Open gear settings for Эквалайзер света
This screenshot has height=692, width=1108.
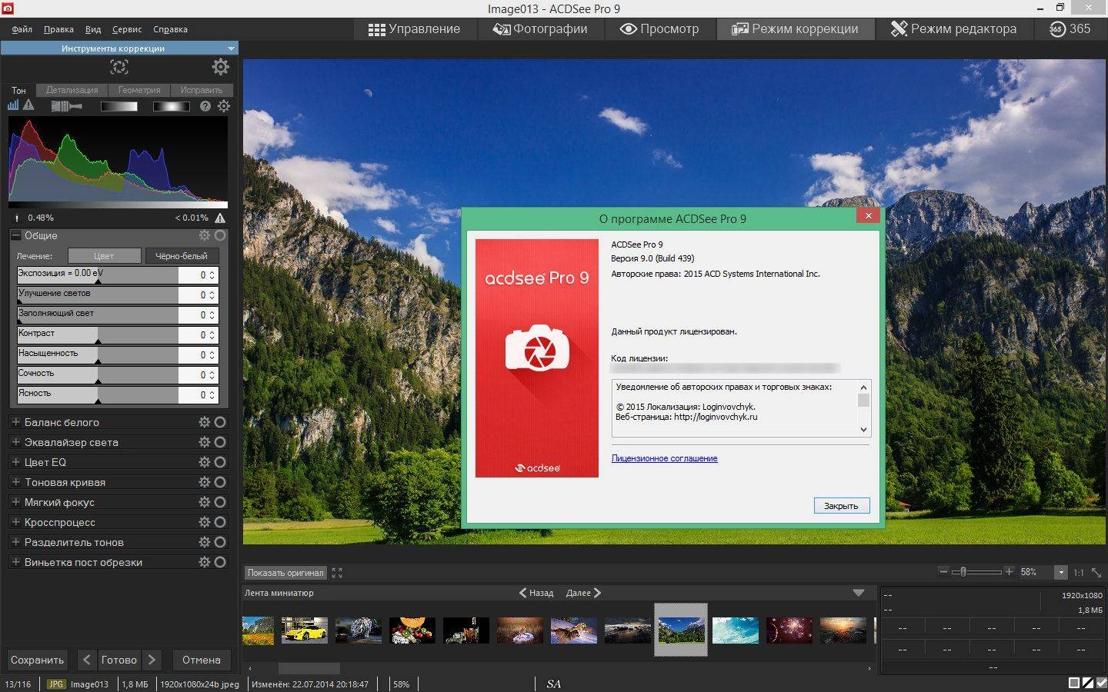[205, 442]
